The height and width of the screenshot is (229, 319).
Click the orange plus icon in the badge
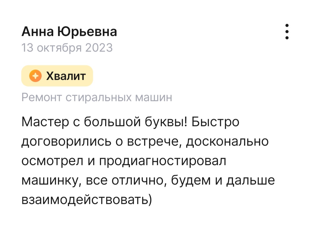pos(35,76)
